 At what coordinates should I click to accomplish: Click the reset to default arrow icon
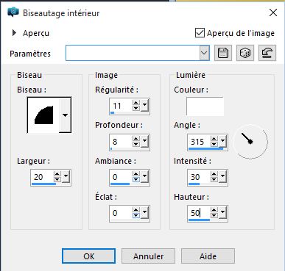[267, 53]
